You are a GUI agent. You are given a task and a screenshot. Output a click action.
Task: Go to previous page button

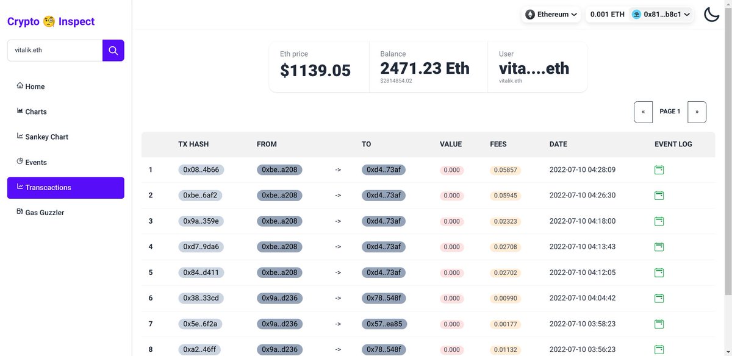(x=644, y=112)
